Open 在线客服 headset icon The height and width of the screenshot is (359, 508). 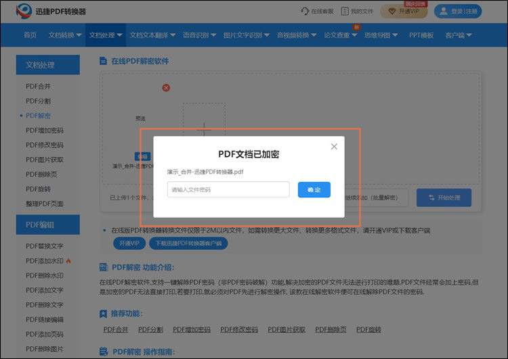click(305, 11)
